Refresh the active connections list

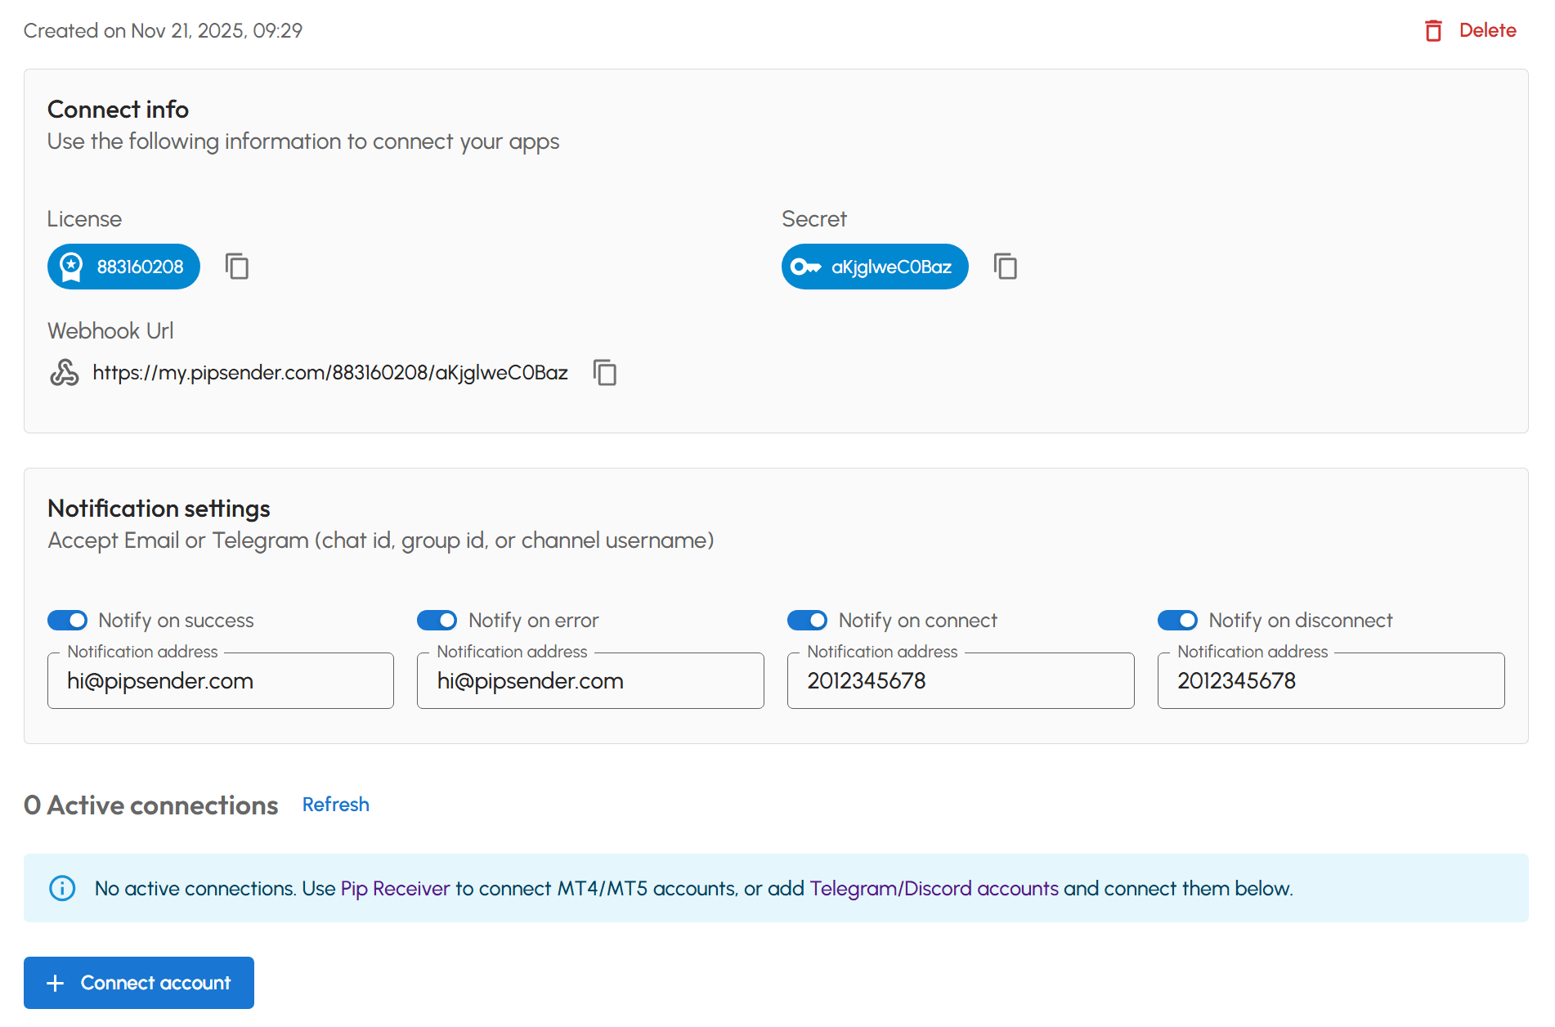[335, 805]
